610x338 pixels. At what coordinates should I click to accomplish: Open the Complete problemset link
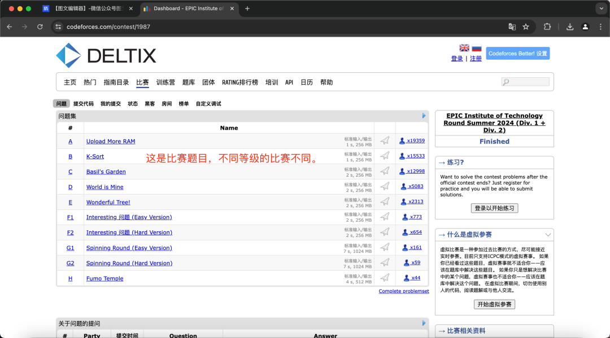(404, 290)
